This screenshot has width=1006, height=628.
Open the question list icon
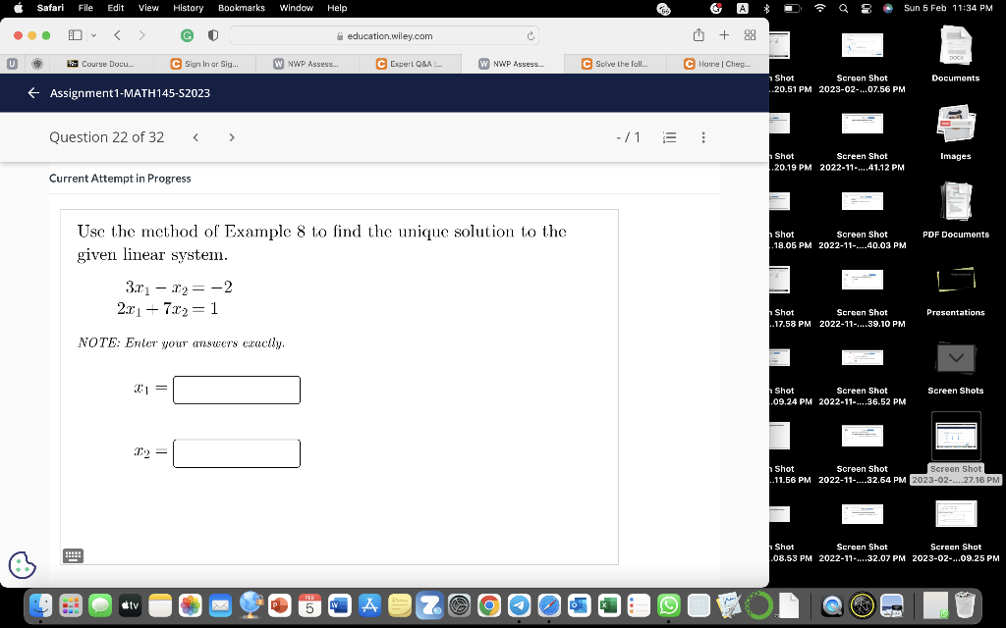click(670, 137)
